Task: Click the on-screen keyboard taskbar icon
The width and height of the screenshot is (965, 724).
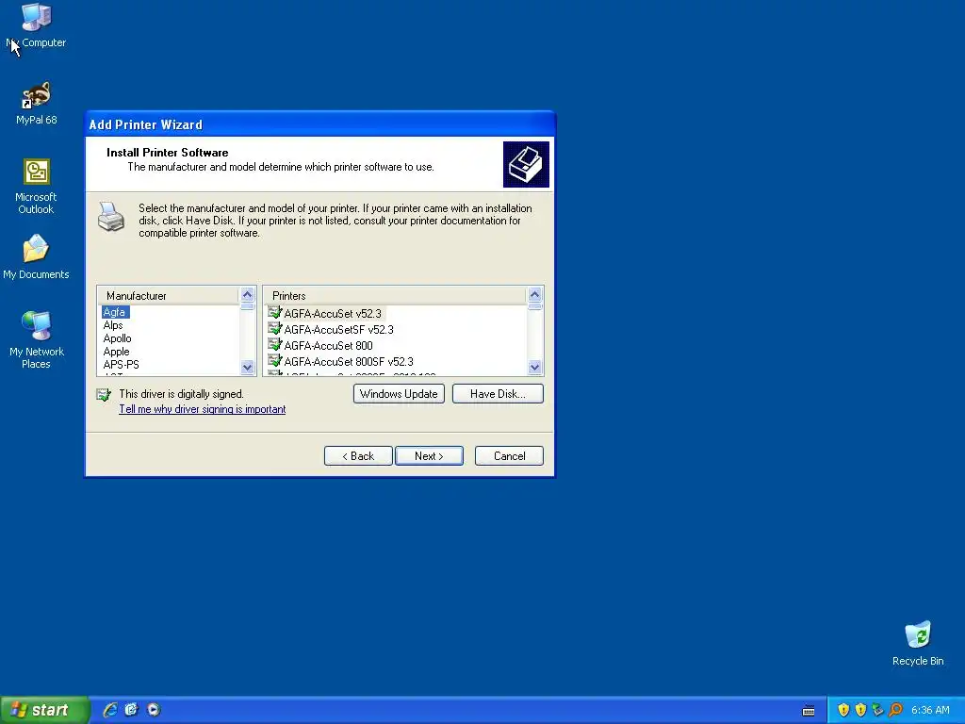Action: pos(809,711)
